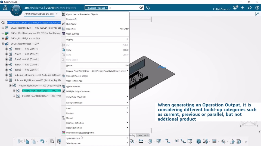
Task: Click the swap arrows icon in bottom toolbar
Action: point(141,141)
